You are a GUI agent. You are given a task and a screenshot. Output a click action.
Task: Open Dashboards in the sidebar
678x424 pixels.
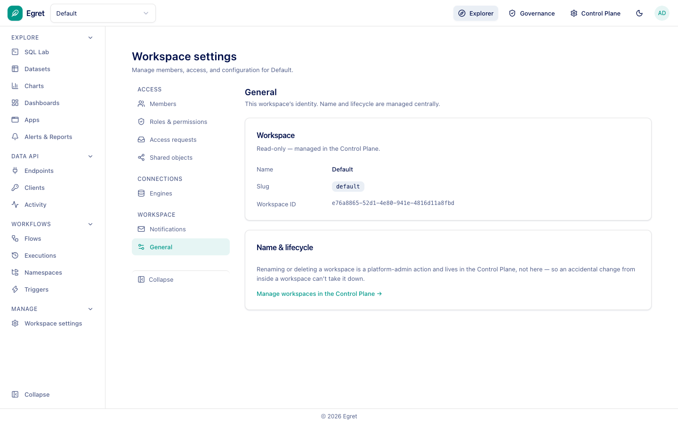[x=52, y=103]
